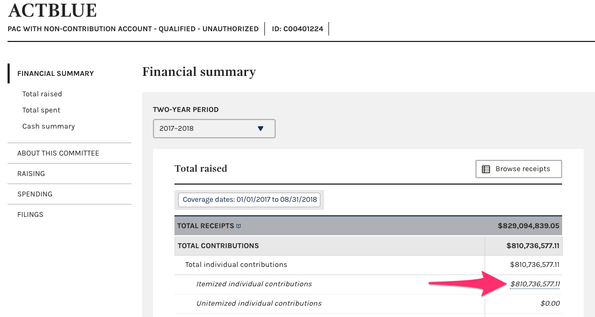Select FINANCIAL SUMMARY in the sidebar
Image resolution: width=595 pixels, height=317 pixels.
[x=55, y=74]
